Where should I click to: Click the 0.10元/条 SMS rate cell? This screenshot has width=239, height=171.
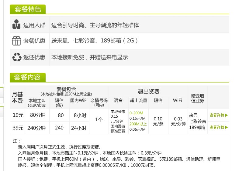coord(158,121)
